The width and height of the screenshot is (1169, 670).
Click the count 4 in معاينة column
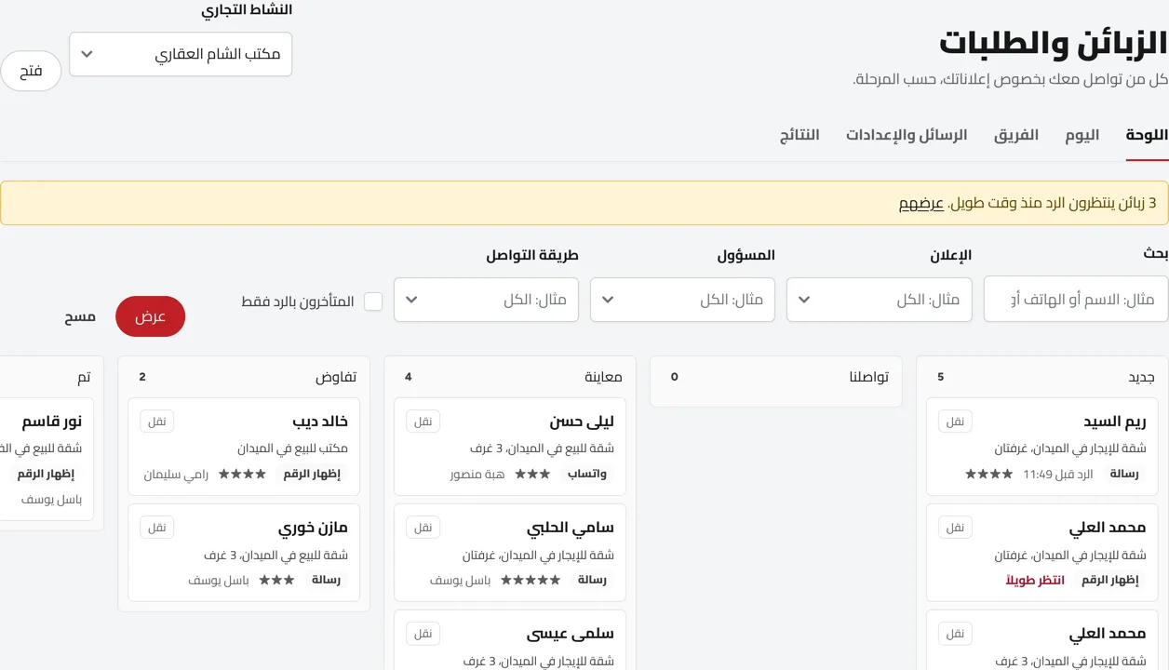pyautogui.click(x=409, y=377)
